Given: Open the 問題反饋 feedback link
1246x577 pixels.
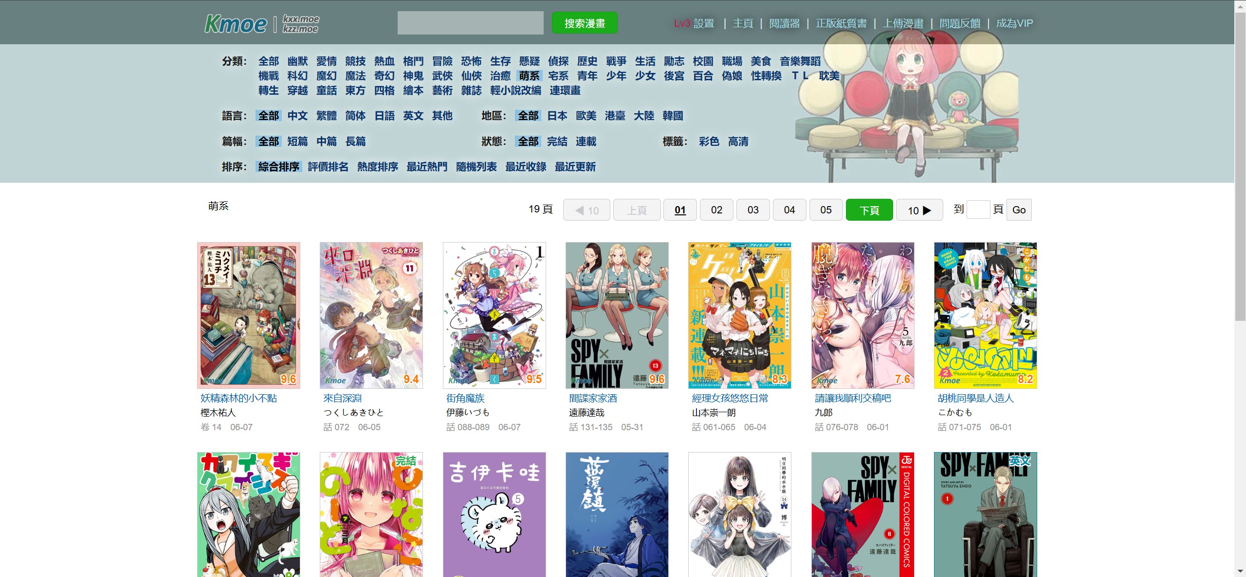Looking at the screenshot, I should click(960, 23).
